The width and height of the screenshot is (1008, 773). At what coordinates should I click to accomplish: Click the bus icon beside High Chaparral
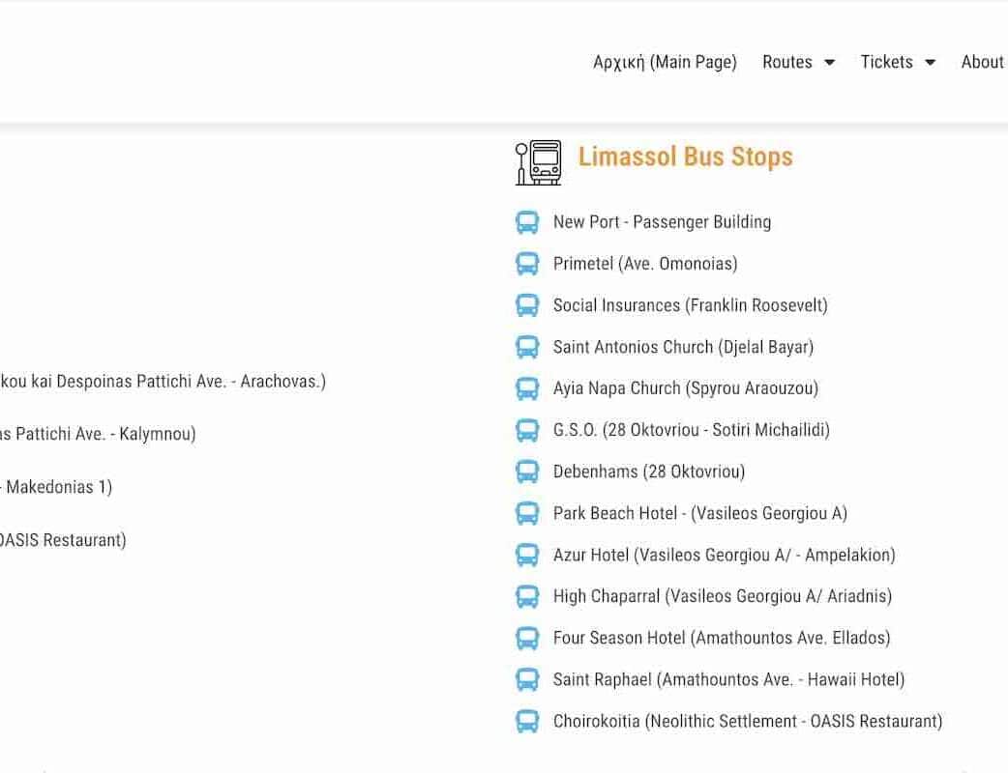point(527,596)
